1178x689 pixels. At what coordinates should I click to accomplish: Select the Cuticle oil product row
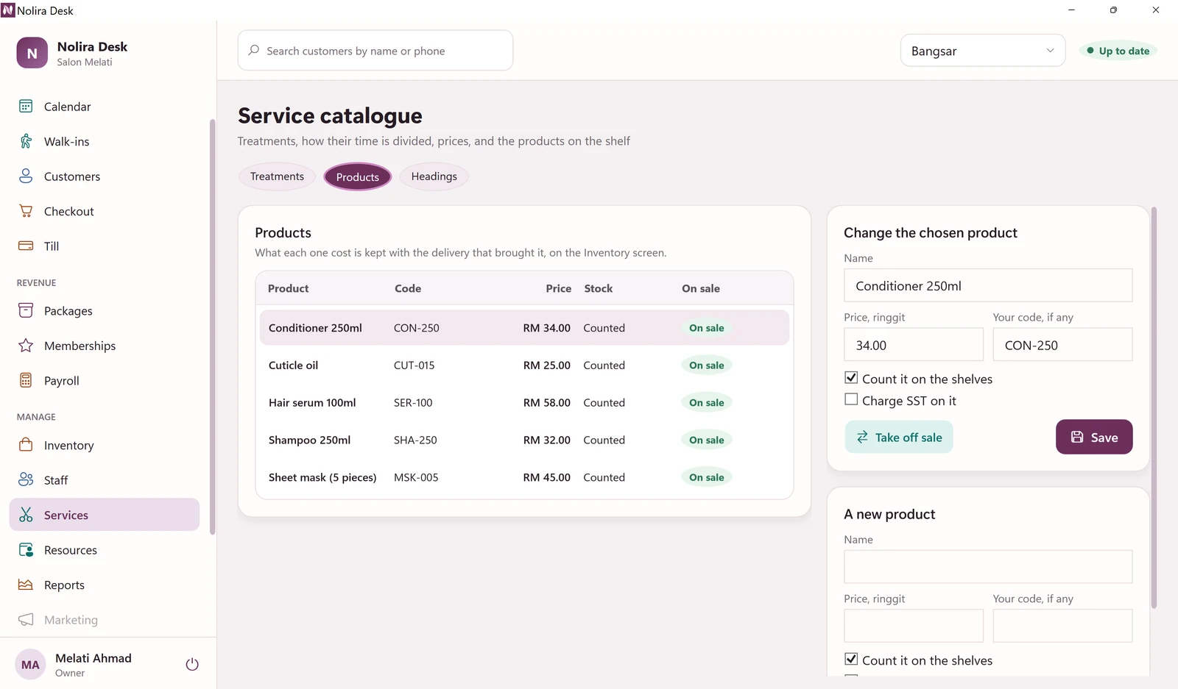524,365
